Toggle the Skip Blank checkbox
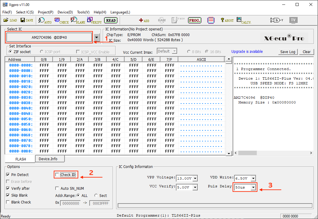The width and height of the screenshot is (318, 219). click(8, 195)
